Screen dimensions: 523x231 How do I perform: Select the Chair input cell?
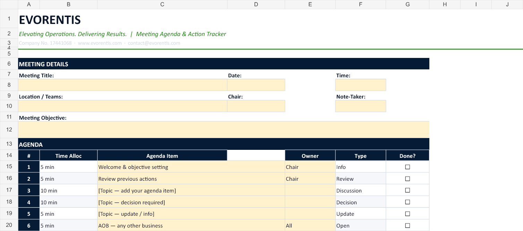pyautogui.click(x=256, y=106)
